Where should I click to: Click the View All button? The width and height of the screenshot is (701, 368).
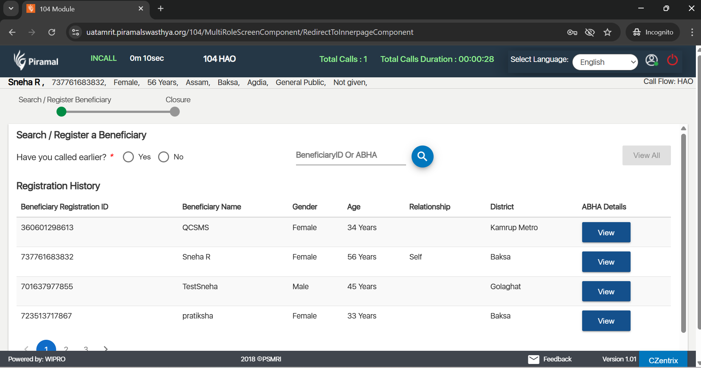tap(646, 155)
